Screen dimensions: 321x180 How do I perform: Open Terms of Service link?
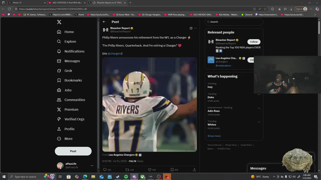point(214,145)
